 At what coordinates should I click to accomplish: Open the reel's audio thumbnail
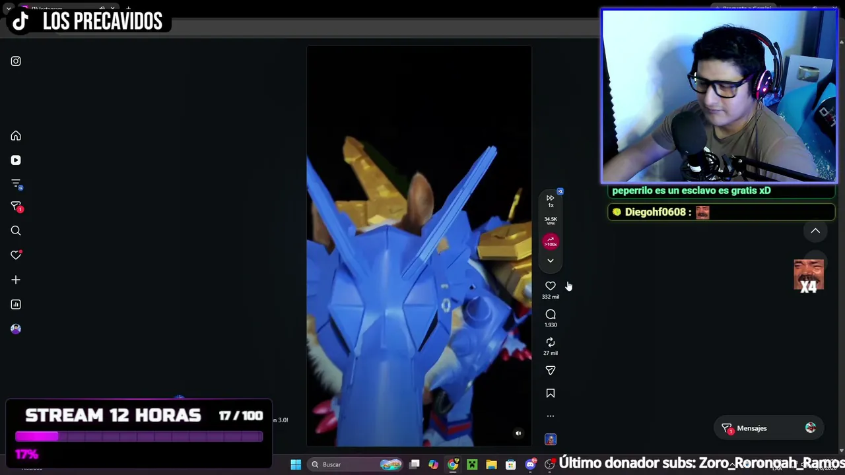coord(551,439)
